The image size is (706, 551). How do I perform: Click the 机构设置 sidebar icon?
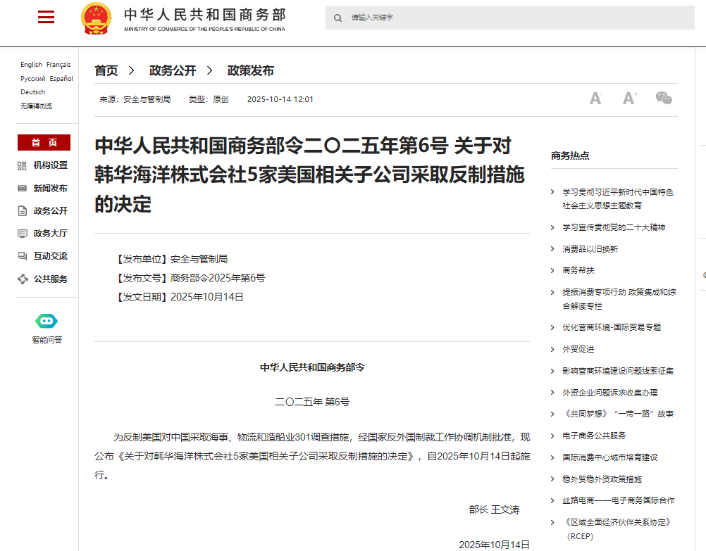[23, 165]
